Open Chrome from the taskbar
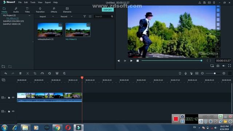This screenshot has width=233, height=131. pos(58,128)
